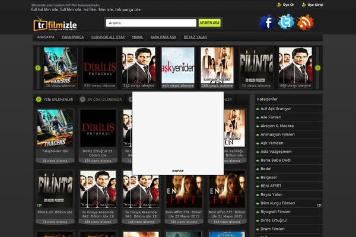This screenshot has height=237, width=356.
Task: Click the Diriliş Ertuğrul 23. Bölüm izle title
Action: coord(98,153)
